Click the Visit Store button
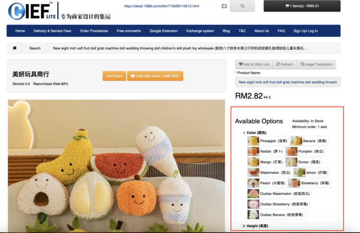The image size is (360, 233). (114, 76)
